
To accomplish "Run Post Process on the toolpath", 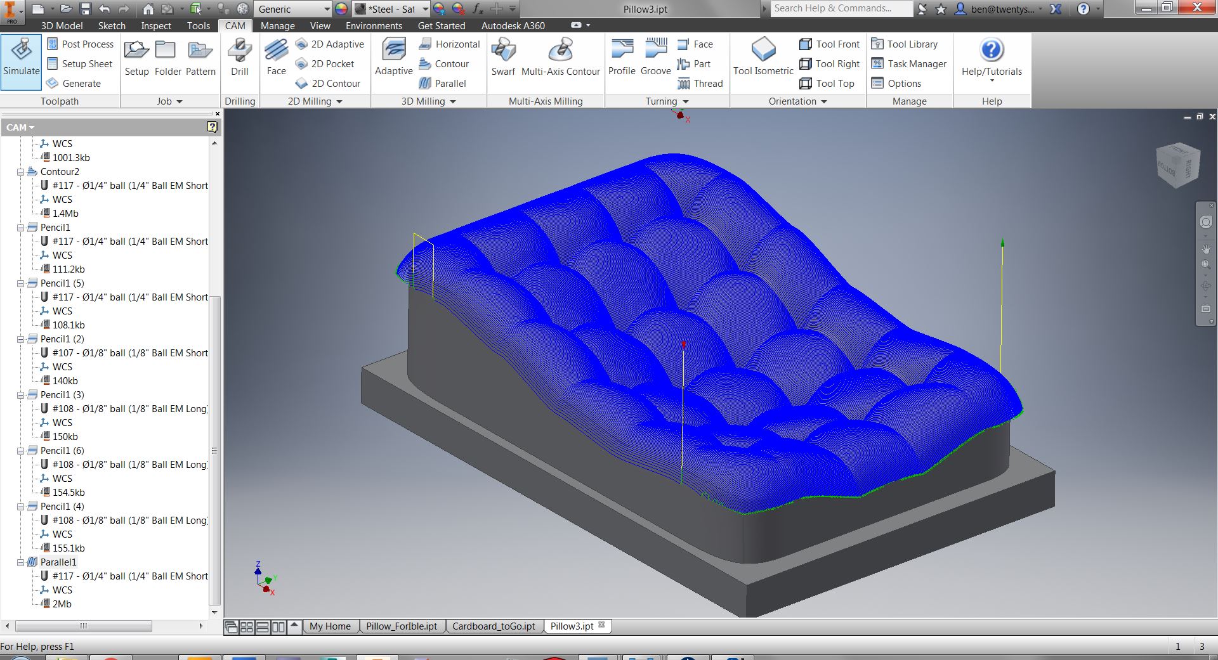I will tap(80, 44).
